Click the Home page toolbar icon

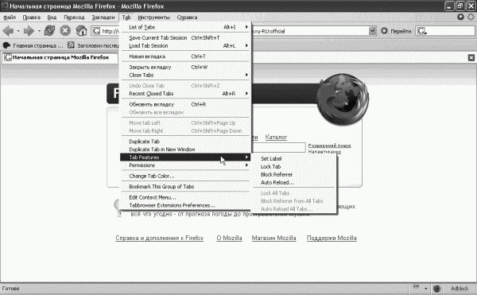pos(81,31)
